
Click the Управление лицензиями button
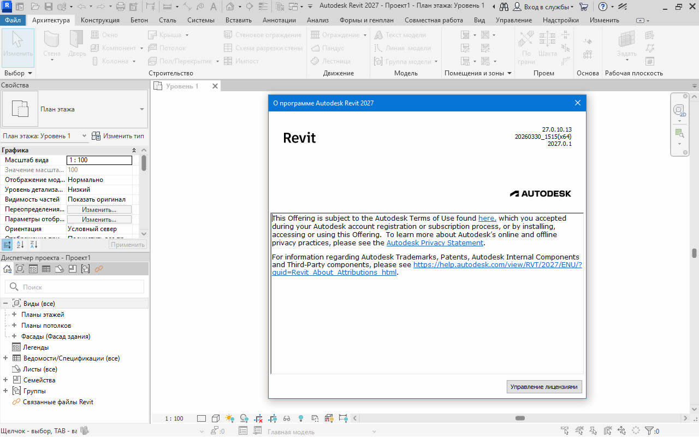pos(543,387)
